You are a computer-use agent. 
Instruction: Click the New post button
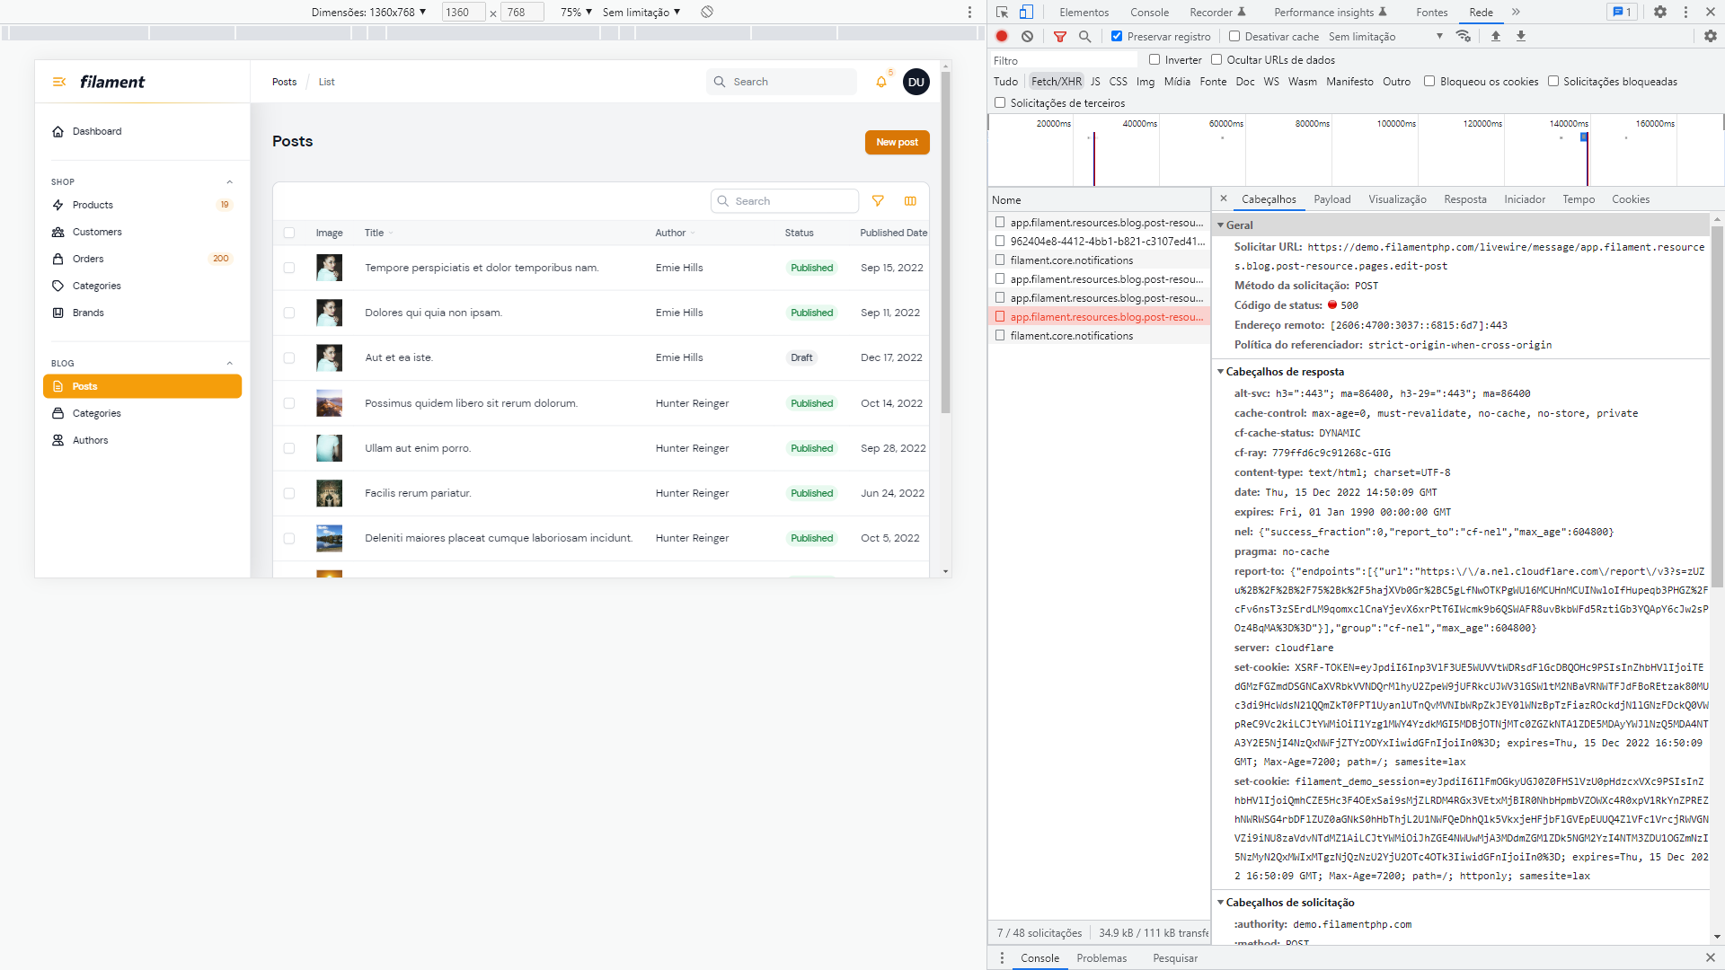tap(896, 142)
